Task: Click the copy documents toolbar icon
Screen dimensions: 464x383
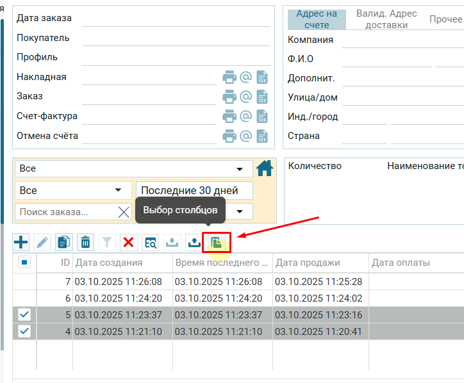Action: pyautogui.click(x=64, y=242)
